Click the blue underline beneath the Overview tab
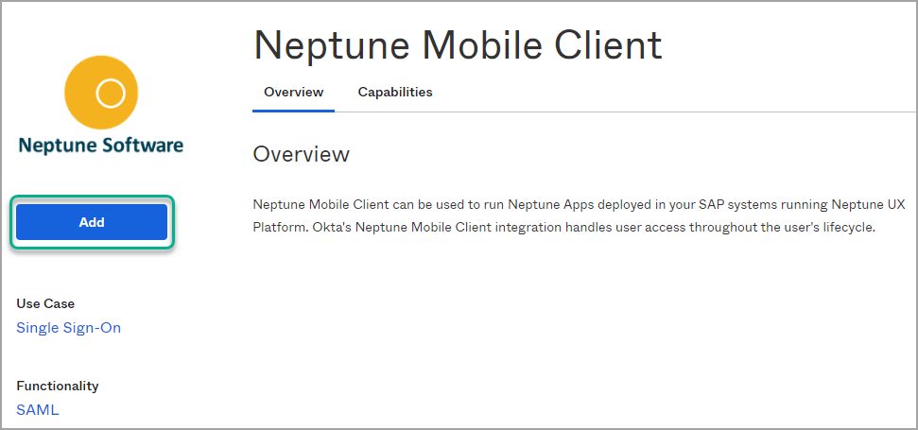 click(293, 111)
